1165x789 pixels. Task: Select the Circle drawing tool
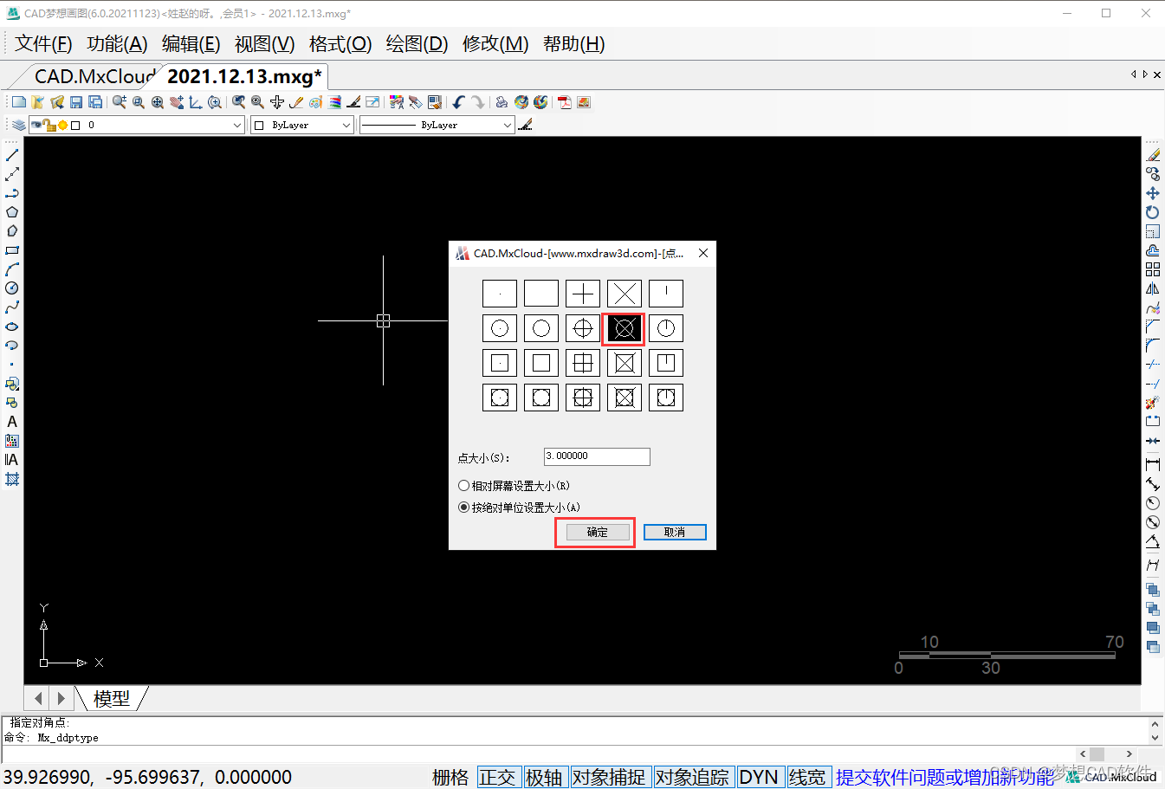pyautogui.click(x=12, y=288)
